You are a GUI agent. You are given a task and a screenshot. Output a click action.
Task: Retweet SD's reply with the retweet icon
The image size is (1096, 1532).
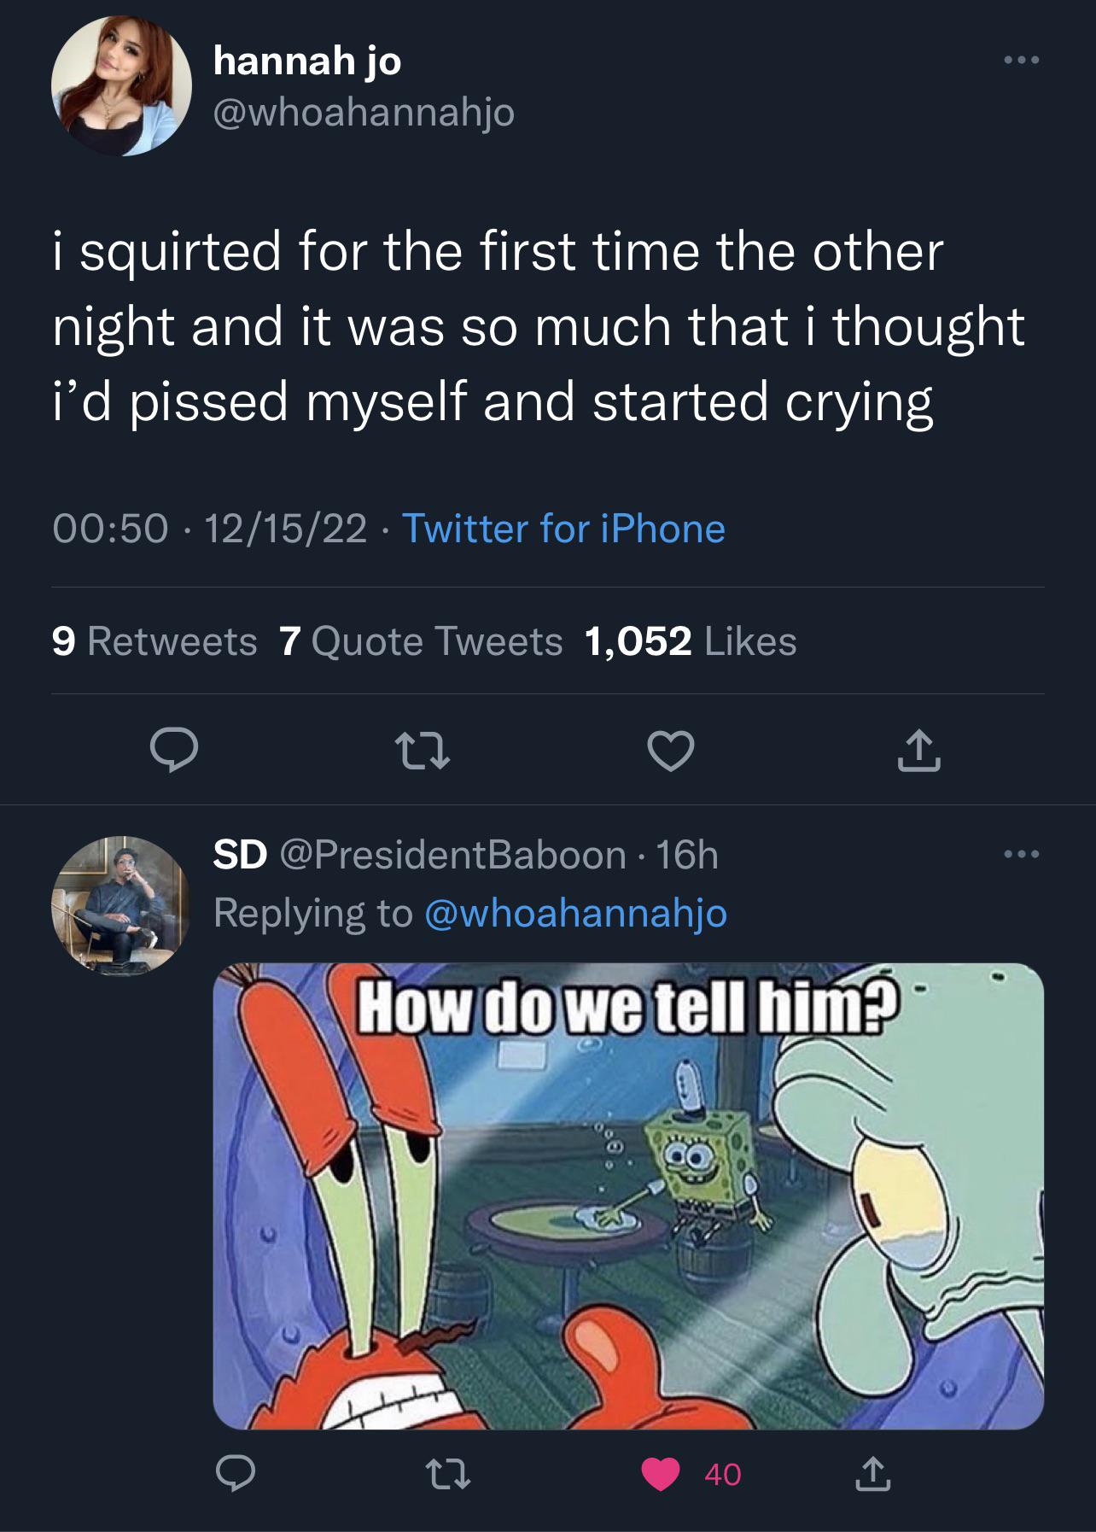coord(448,1473)
